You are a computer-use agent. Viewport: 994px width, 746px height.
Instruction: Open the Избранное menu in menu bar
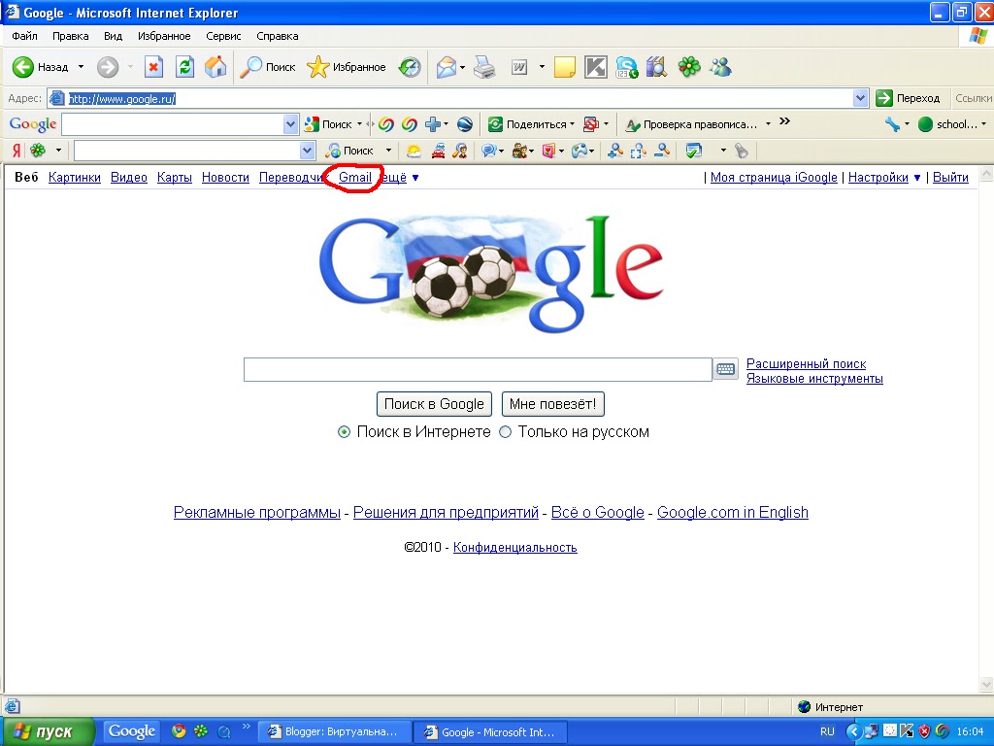(164, 36)
